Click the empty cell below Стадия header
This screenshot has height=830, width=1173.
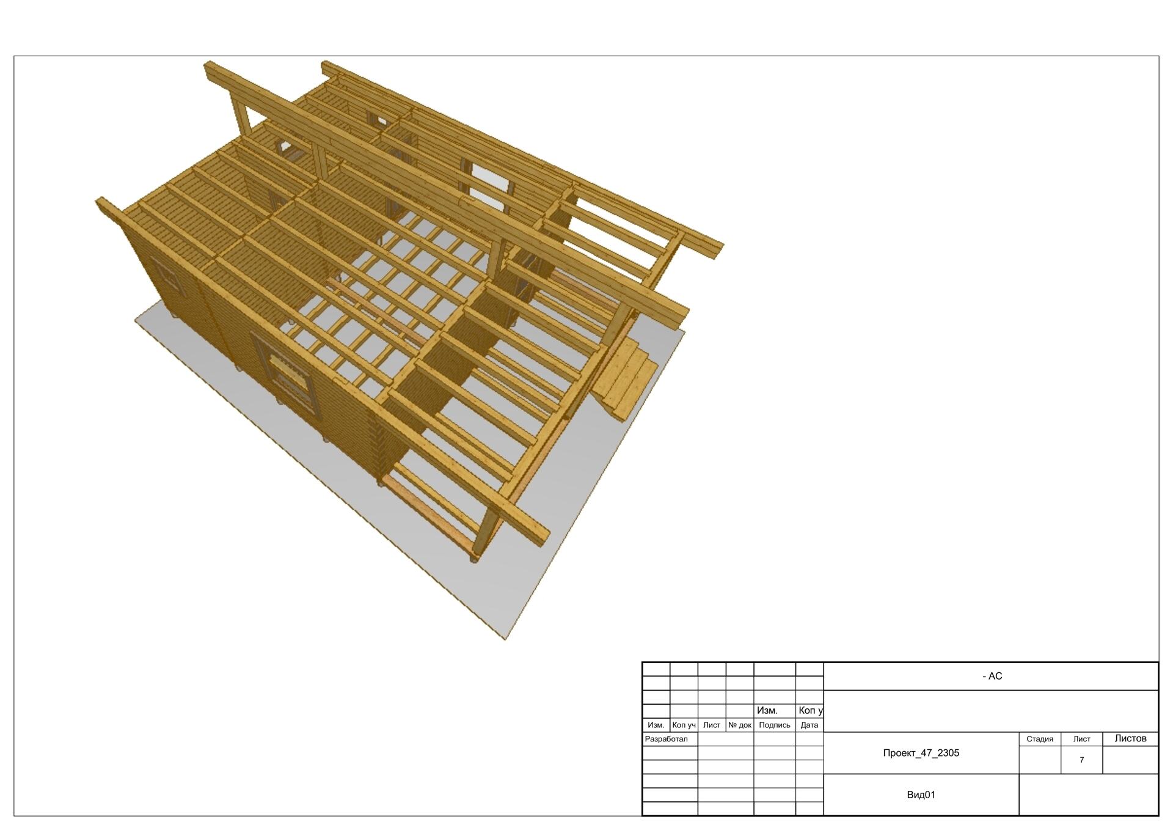click(1039, 760)
